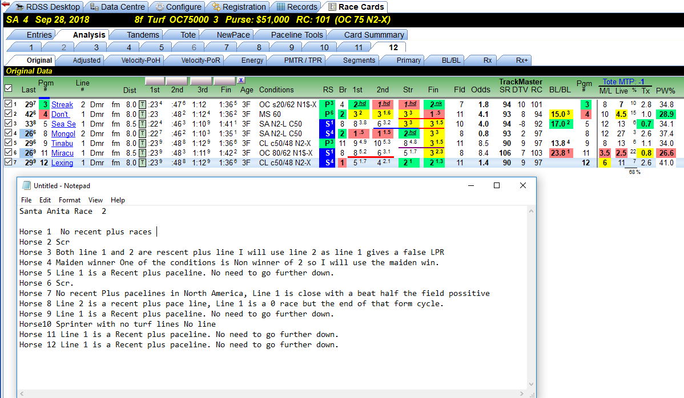Uncheck the checkbox for the Don't row
684x398 pixels.
pyautogui.click(x=8, y=113)
